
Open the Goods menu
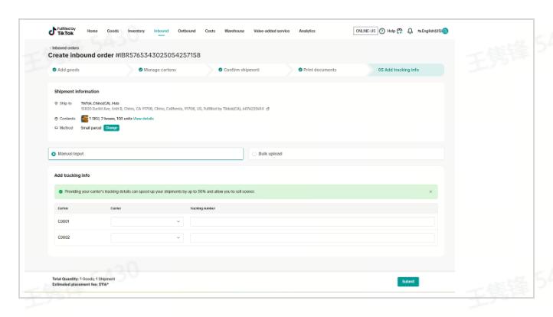tap(113, 31)
